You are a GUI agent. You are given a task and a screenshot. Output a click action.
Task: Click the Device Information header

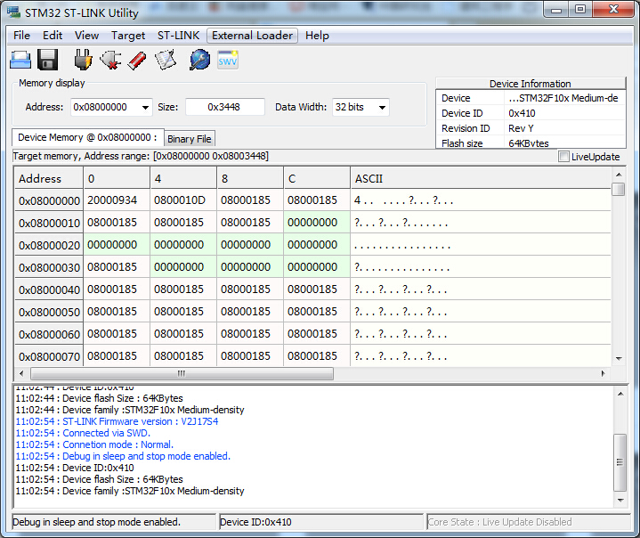coord(531,84)
